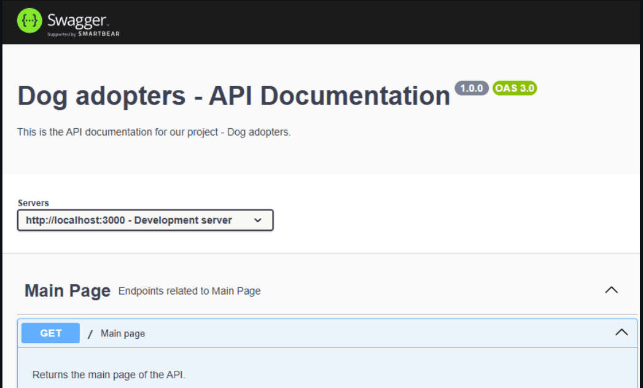643x388 pixels.
Task: Click the Dog adopters API Documentation title
Action: (x=234, y=96)
